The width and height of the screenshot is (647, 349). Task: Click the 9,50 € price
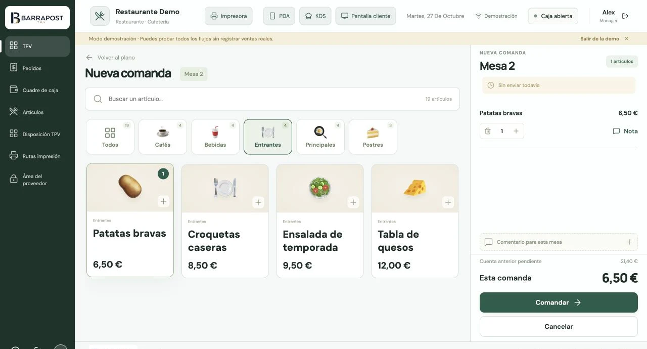[297, 265]
